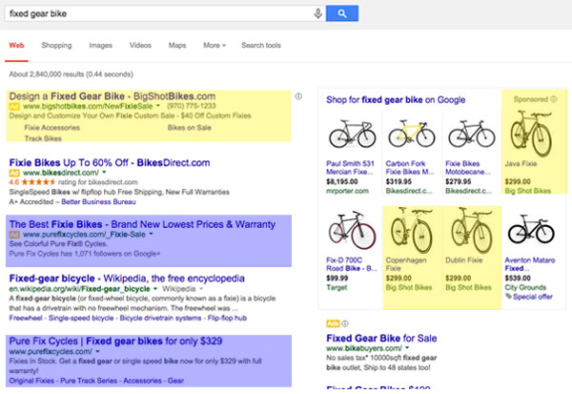This screenshot has width=572, height=394.
Task: Click Single-speed bicycle sublink
Action: point(81,318)
